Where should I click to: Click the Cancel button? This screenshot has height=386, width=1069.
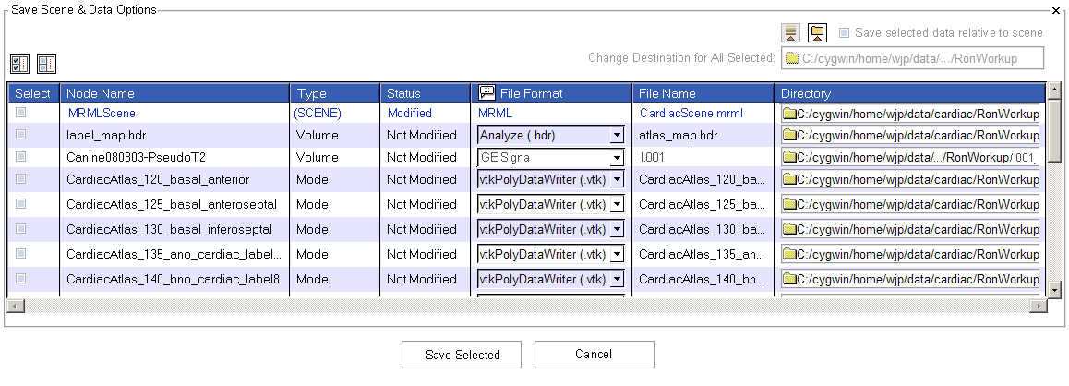[594, 355]
